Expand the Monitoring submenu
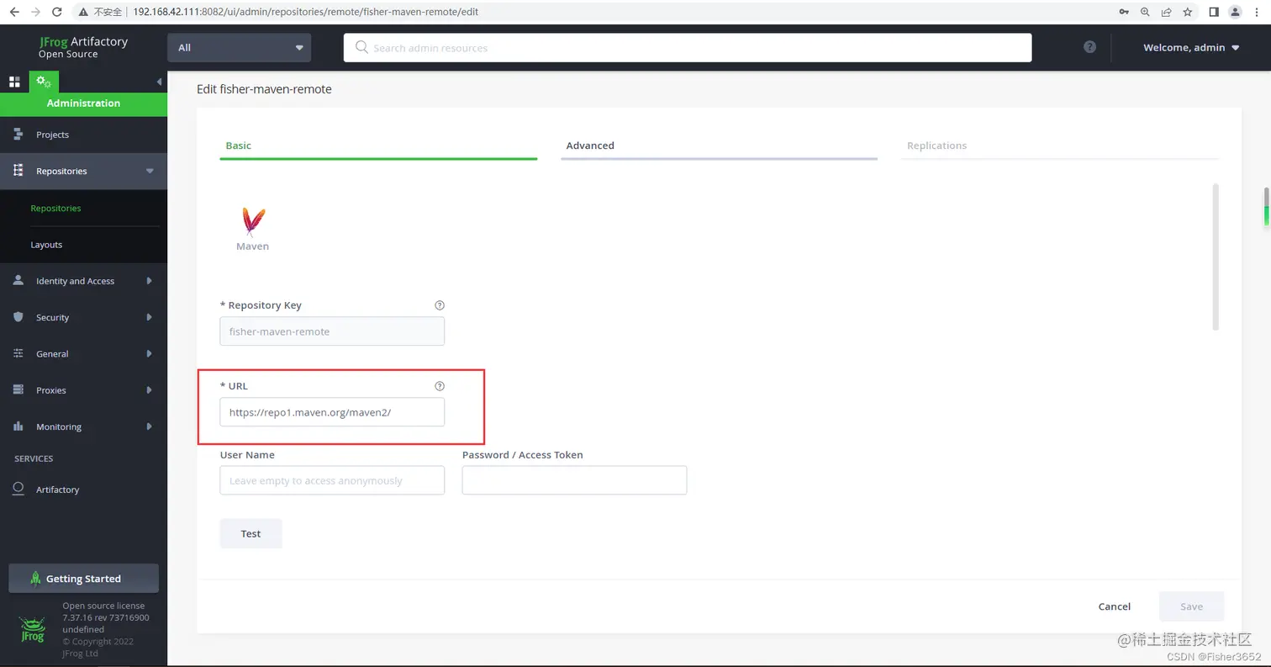 tap(149, 426)
